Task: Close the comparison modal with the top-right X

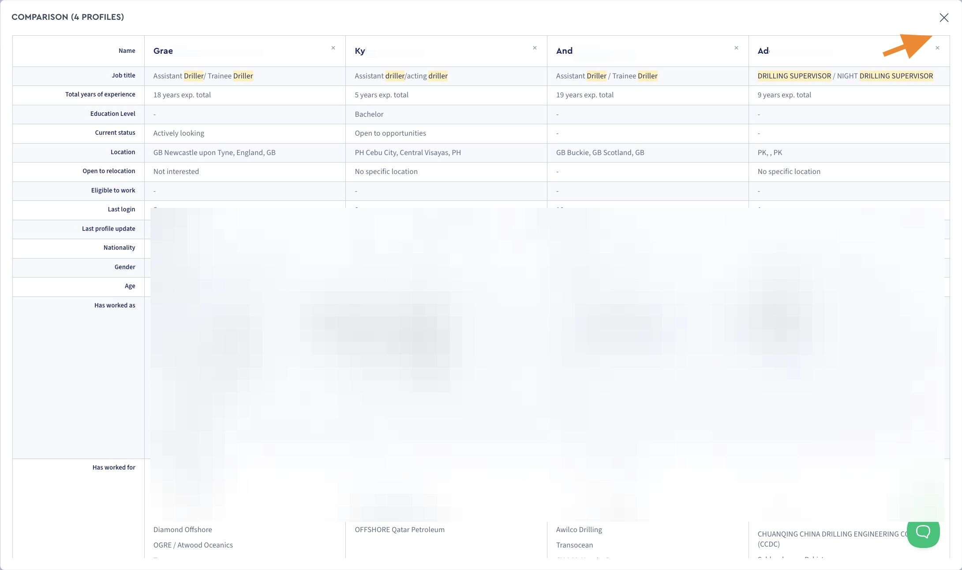Action: click(x=943, y=18)
